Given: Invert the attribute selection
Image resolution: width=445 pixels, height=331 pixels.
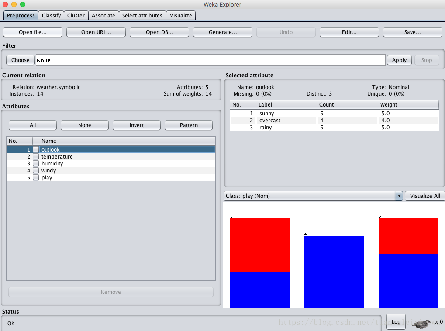Looking at the screenshot, I should pos(137,125).
